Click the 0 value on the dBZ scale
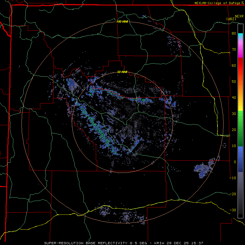Image resolution: width=245 pixels, height=245 pixels. tap(235, 162)
